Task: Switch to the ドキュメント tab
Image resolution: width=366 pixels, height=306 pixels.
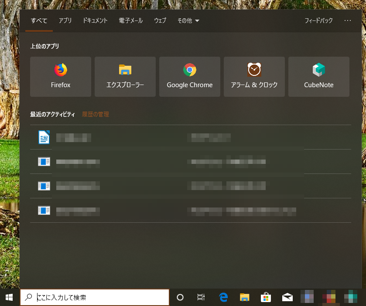Action: (95, 20)
